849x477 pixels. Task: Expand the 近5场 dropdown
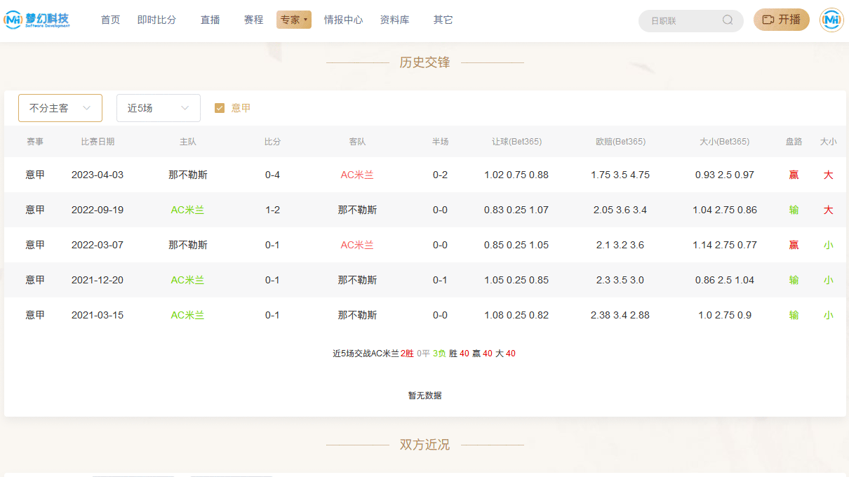click(159, 108)
